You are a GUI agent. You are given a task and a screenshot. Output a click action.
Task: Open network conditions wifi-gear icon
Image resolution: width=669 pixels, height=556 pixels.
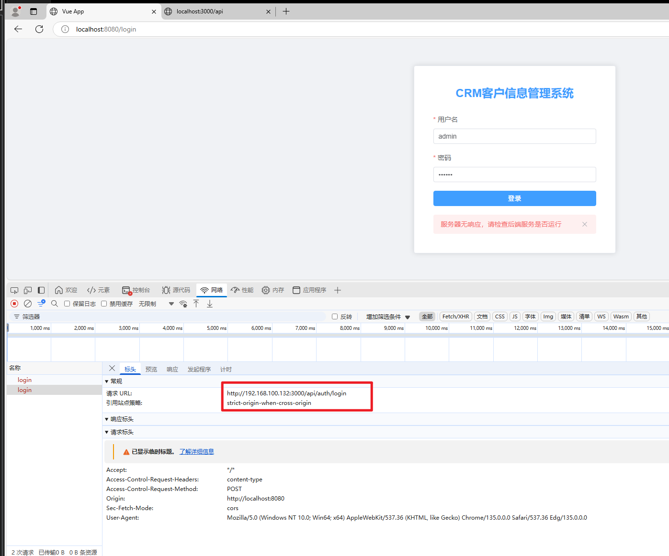click(183, 304)
